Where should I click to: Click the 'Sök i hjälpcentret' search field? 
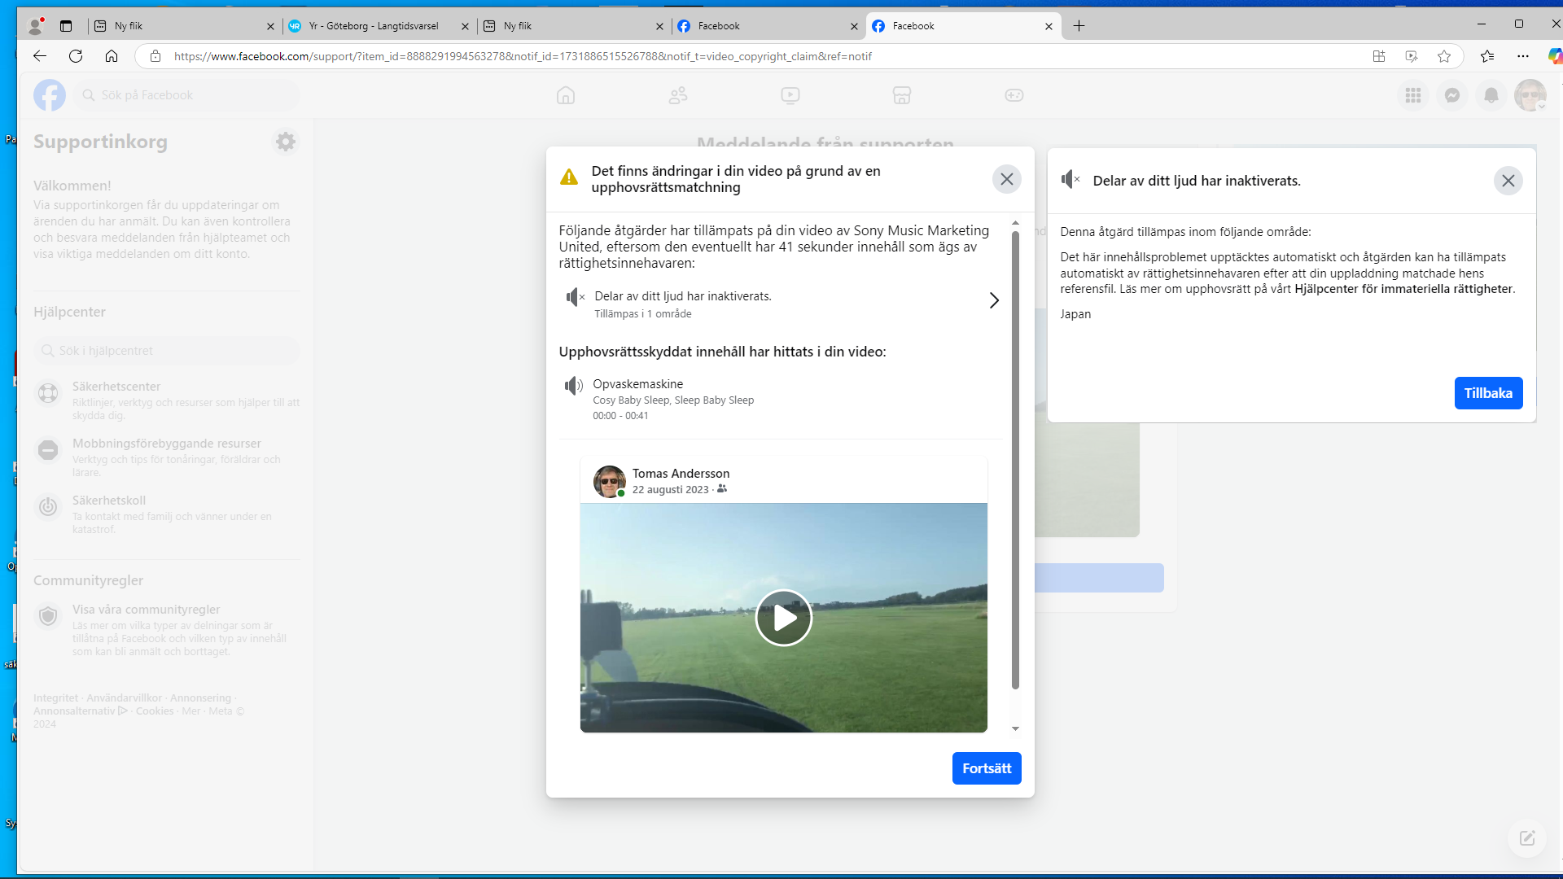click(x=167, y=351)
